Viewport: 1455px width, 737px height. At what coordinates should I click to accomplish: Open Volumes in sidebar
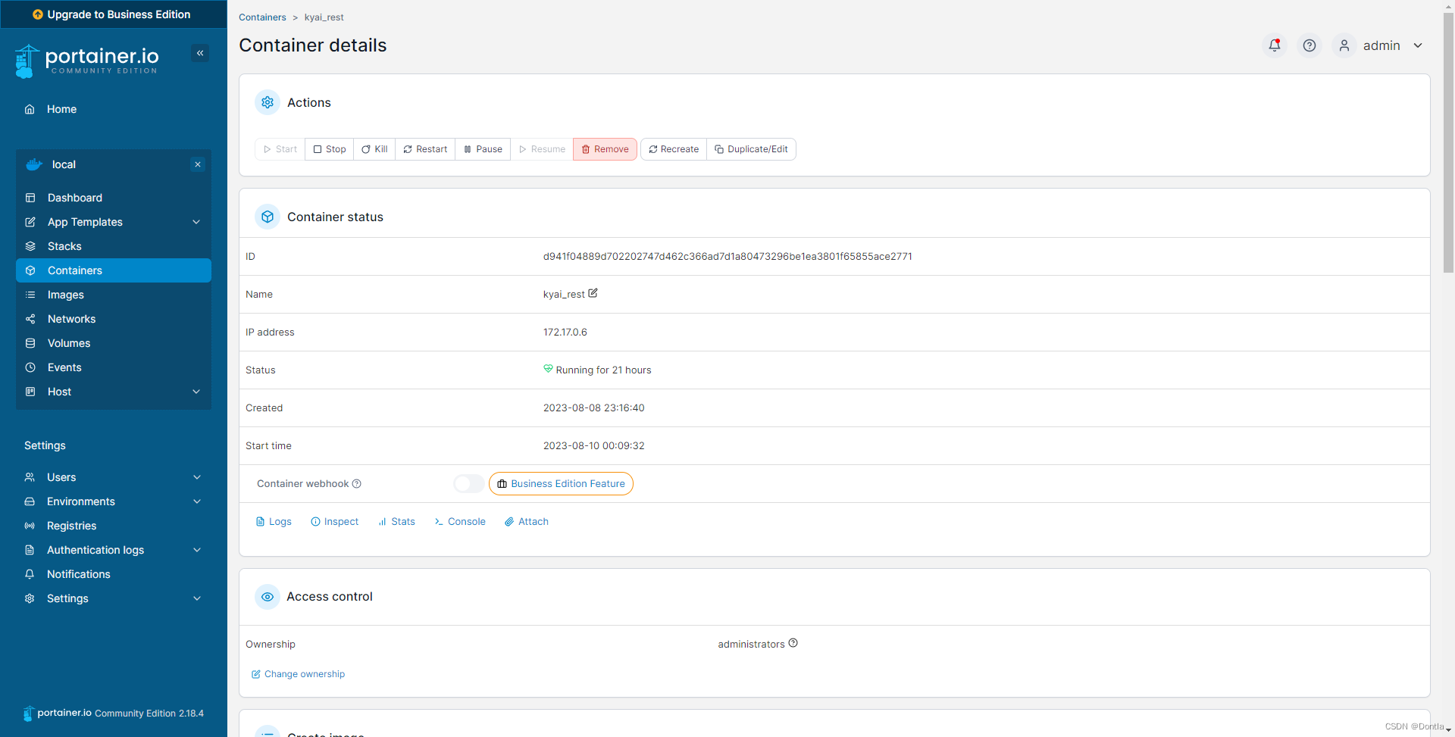click(114, 343)
